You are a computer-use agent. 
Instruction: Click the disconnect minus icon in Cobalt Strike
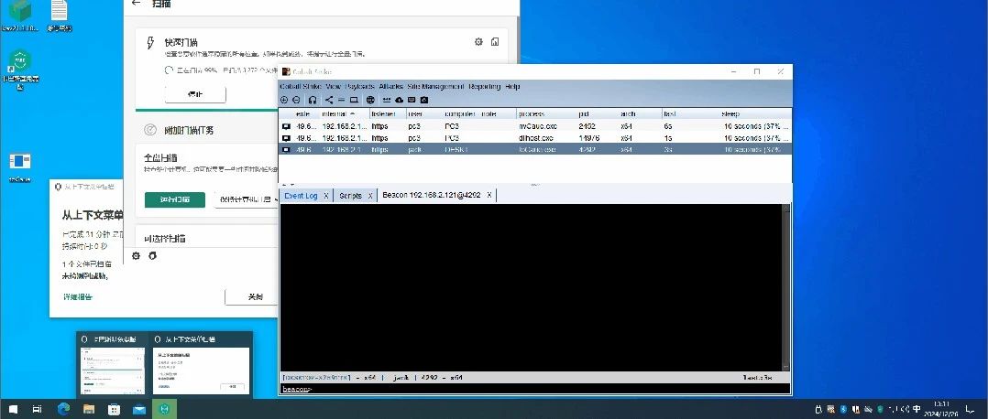tap(296, 100)
